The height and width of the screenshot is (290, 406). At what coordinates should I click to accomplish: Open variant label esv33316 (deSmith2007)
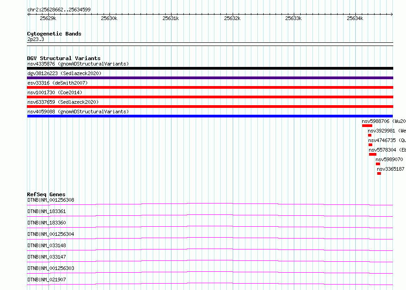tap(57, 83)
